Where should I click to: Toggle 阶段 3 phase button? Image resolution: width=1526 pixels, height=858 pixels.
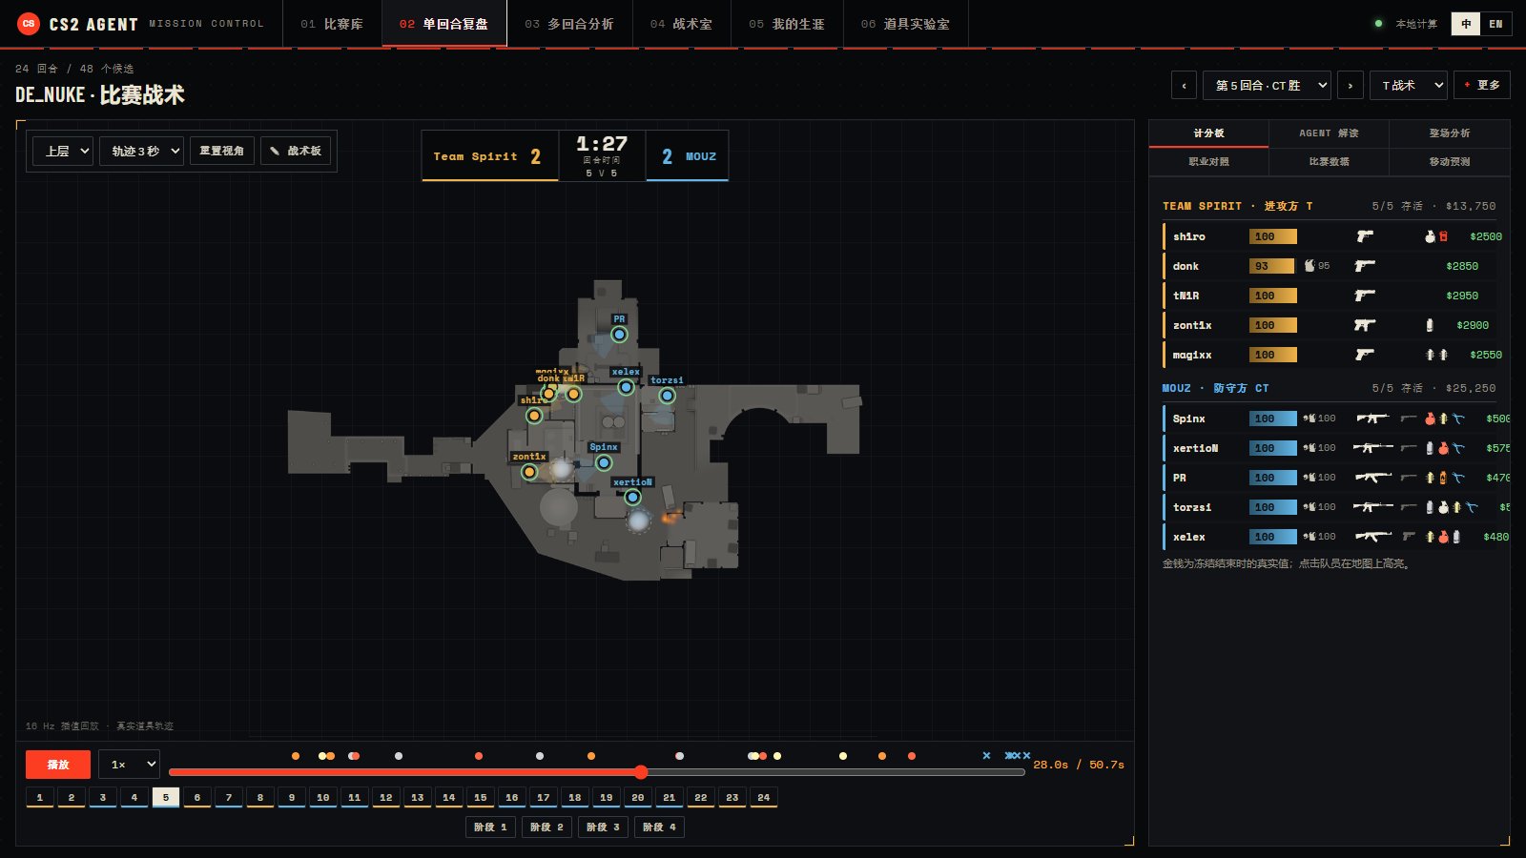604,827
